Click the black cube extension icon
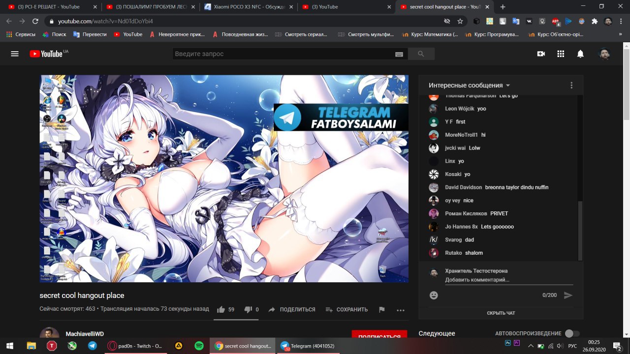The width and height of the screenshot is (630, 354). 476,21
